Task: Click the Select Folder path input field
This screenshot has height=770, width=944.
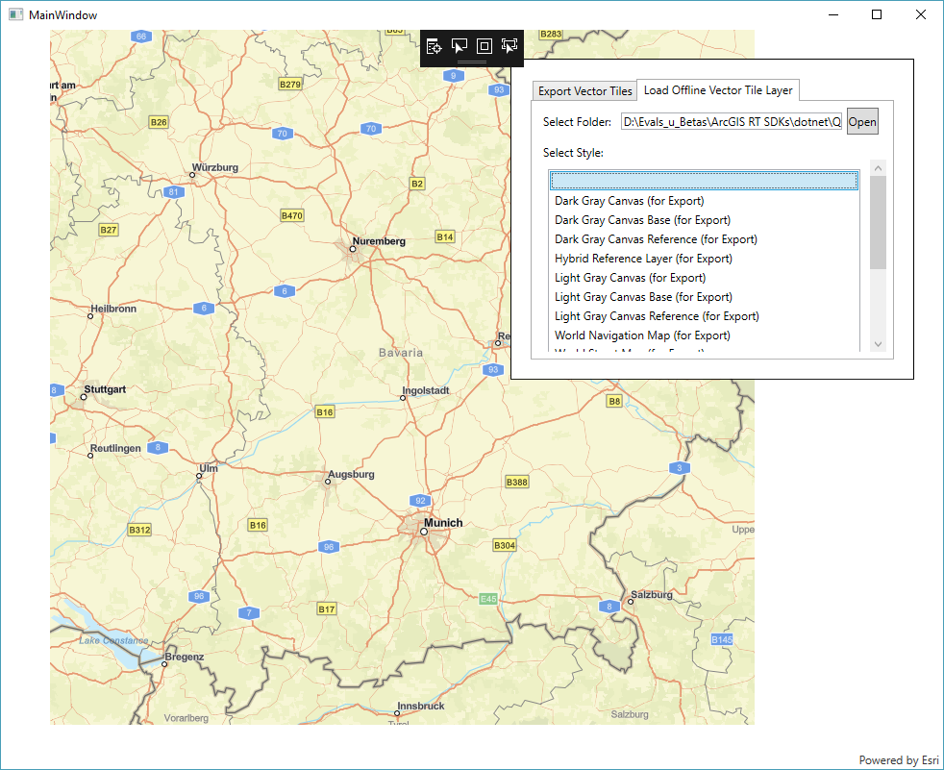Action: point(732,122)
